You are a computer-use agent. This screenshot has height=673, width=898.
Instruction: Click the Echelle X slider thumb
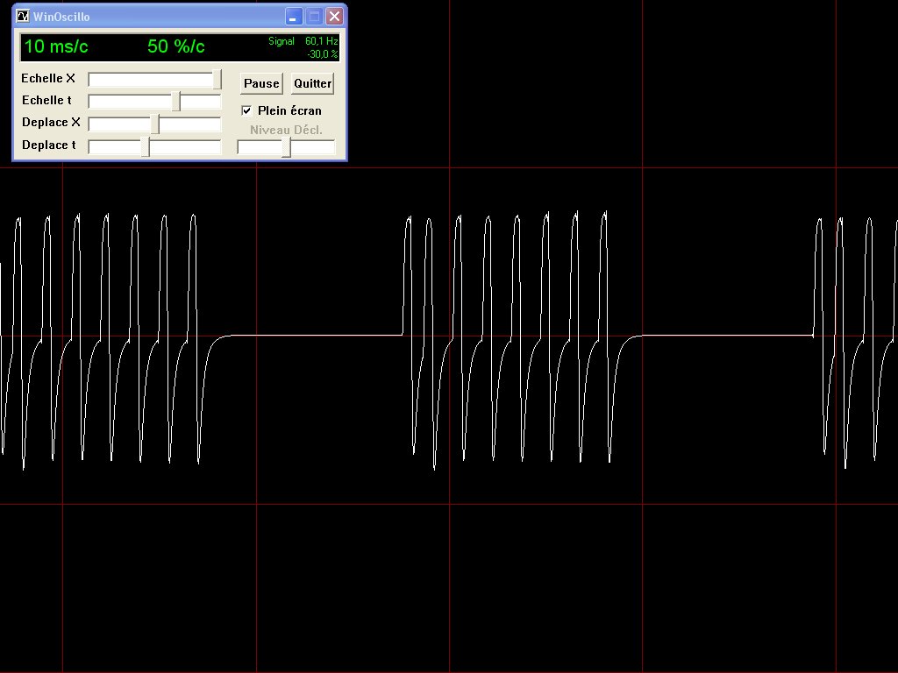point(217,79)
